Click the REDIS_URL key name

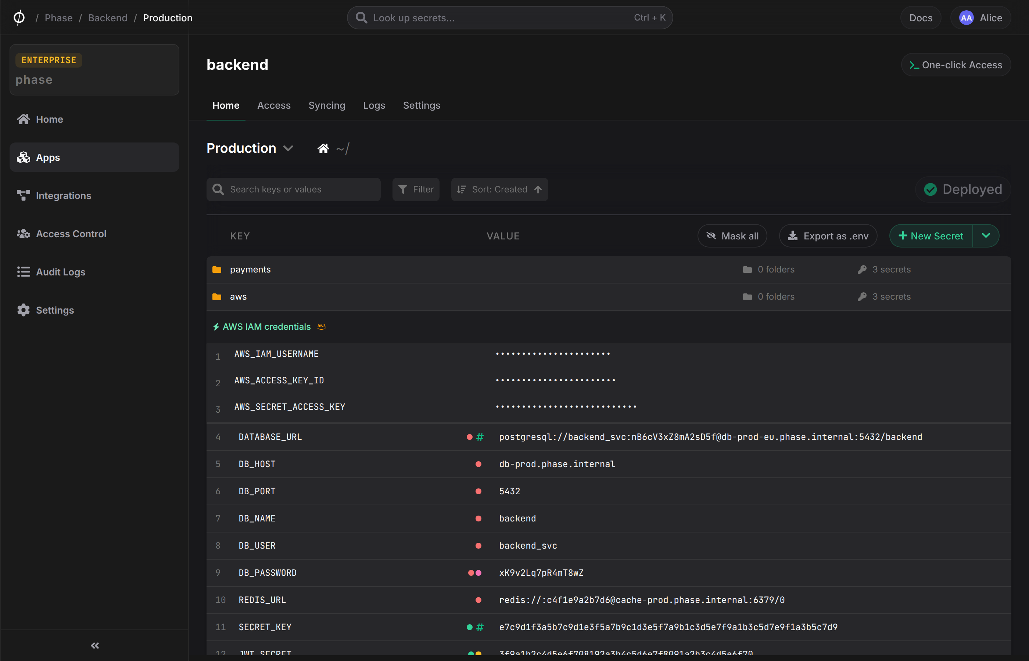[x=262, y=600]
